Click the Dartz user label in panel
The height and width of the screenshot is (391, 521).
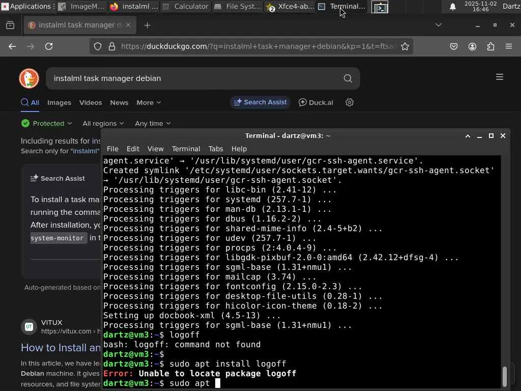511,6
